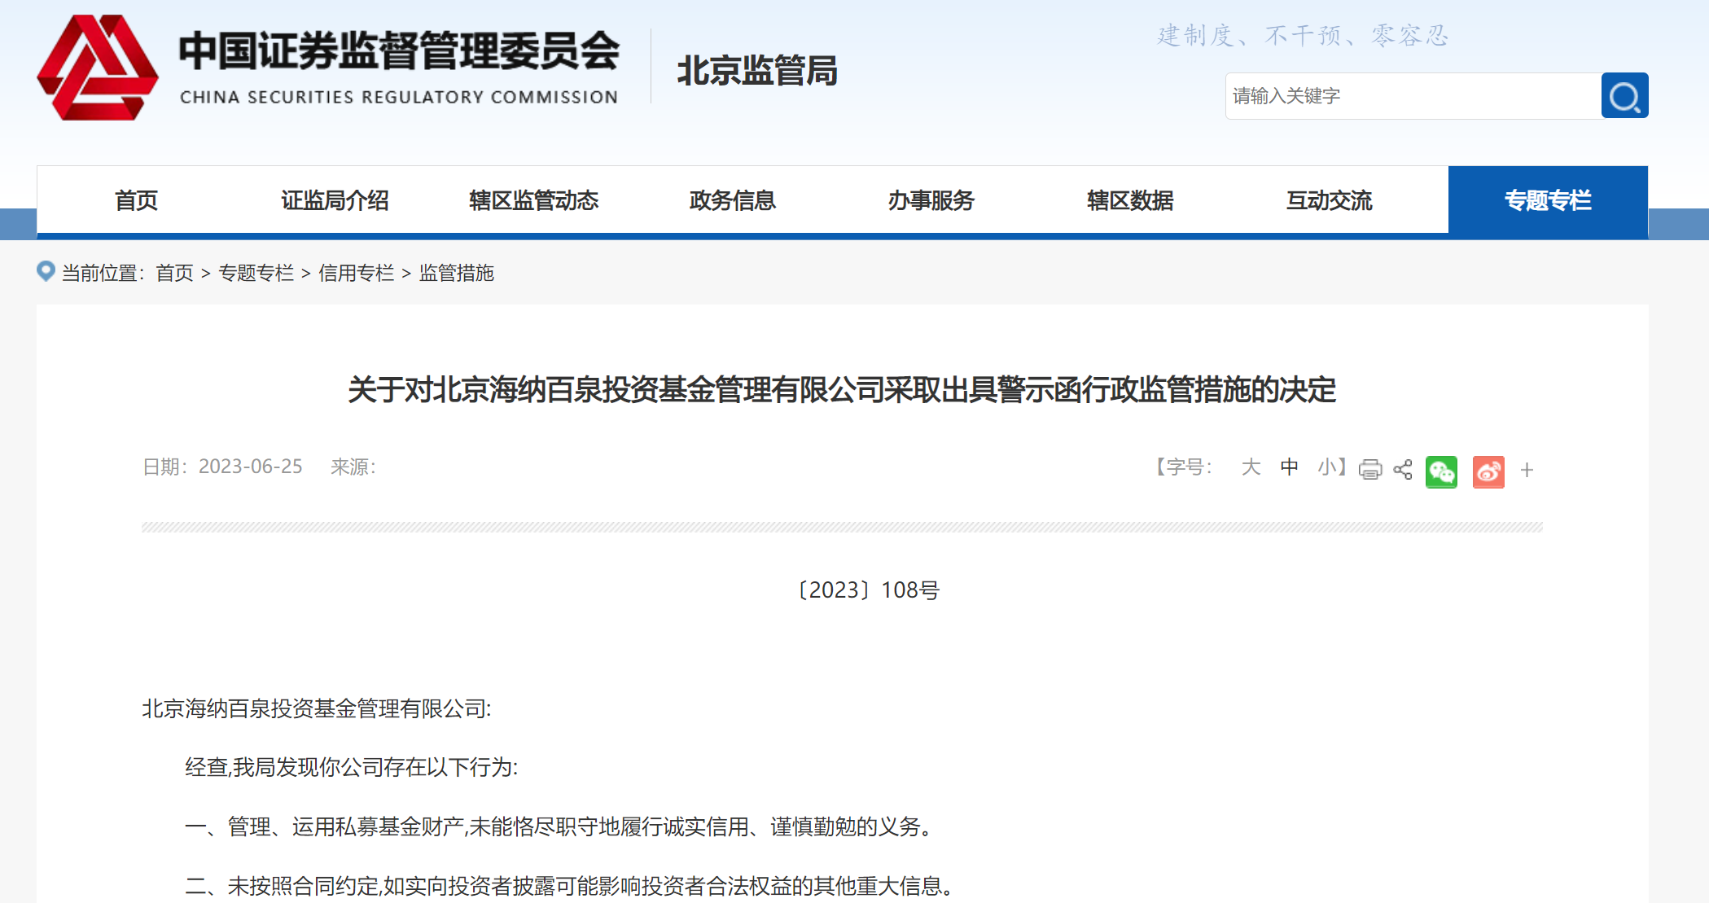Open the share options icon

click(x=1403, y=469)
